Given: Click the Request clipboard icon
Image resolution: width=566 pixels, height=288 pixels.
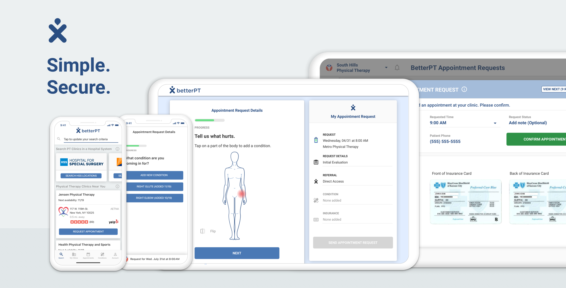Looking at the screenshot, I should (x=316, y=140).
